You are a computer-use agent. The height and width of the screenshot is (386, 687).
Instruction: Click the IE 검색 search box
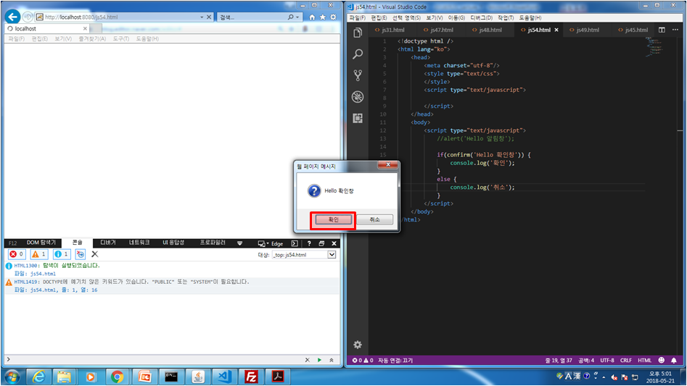pyautogui.click(x=252, y=17)
